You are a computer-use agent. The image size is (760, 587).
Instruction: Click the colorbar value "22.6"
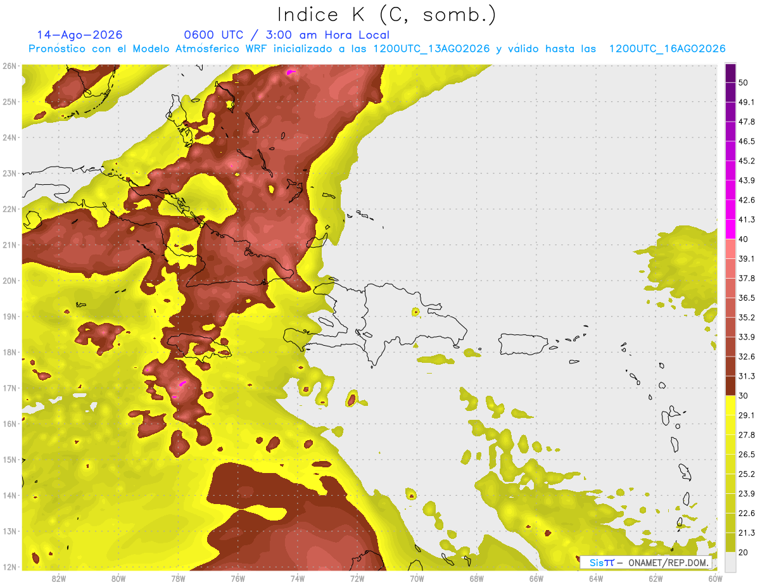pyautogui.click(x=747, y=513)
